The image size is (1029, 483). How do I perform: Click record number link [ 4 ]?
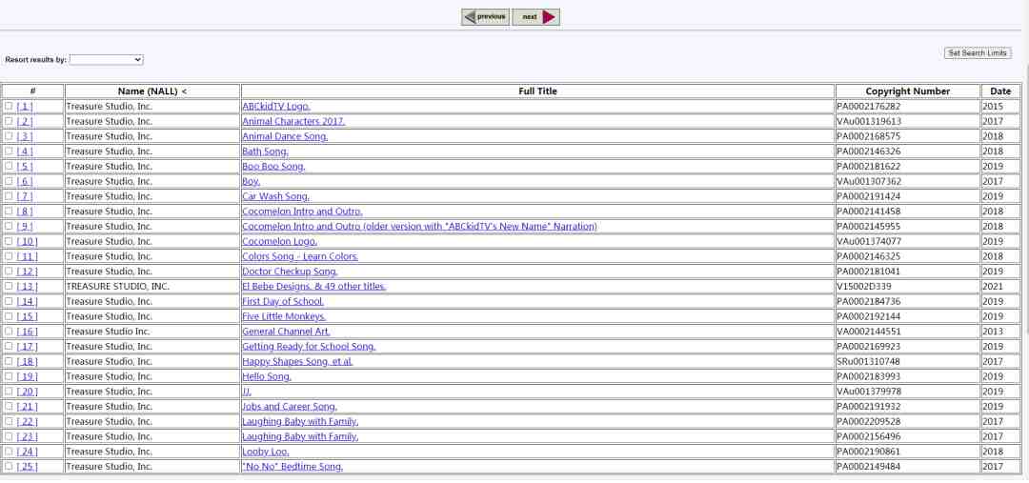pyautogui.click(x=25, y=151)
